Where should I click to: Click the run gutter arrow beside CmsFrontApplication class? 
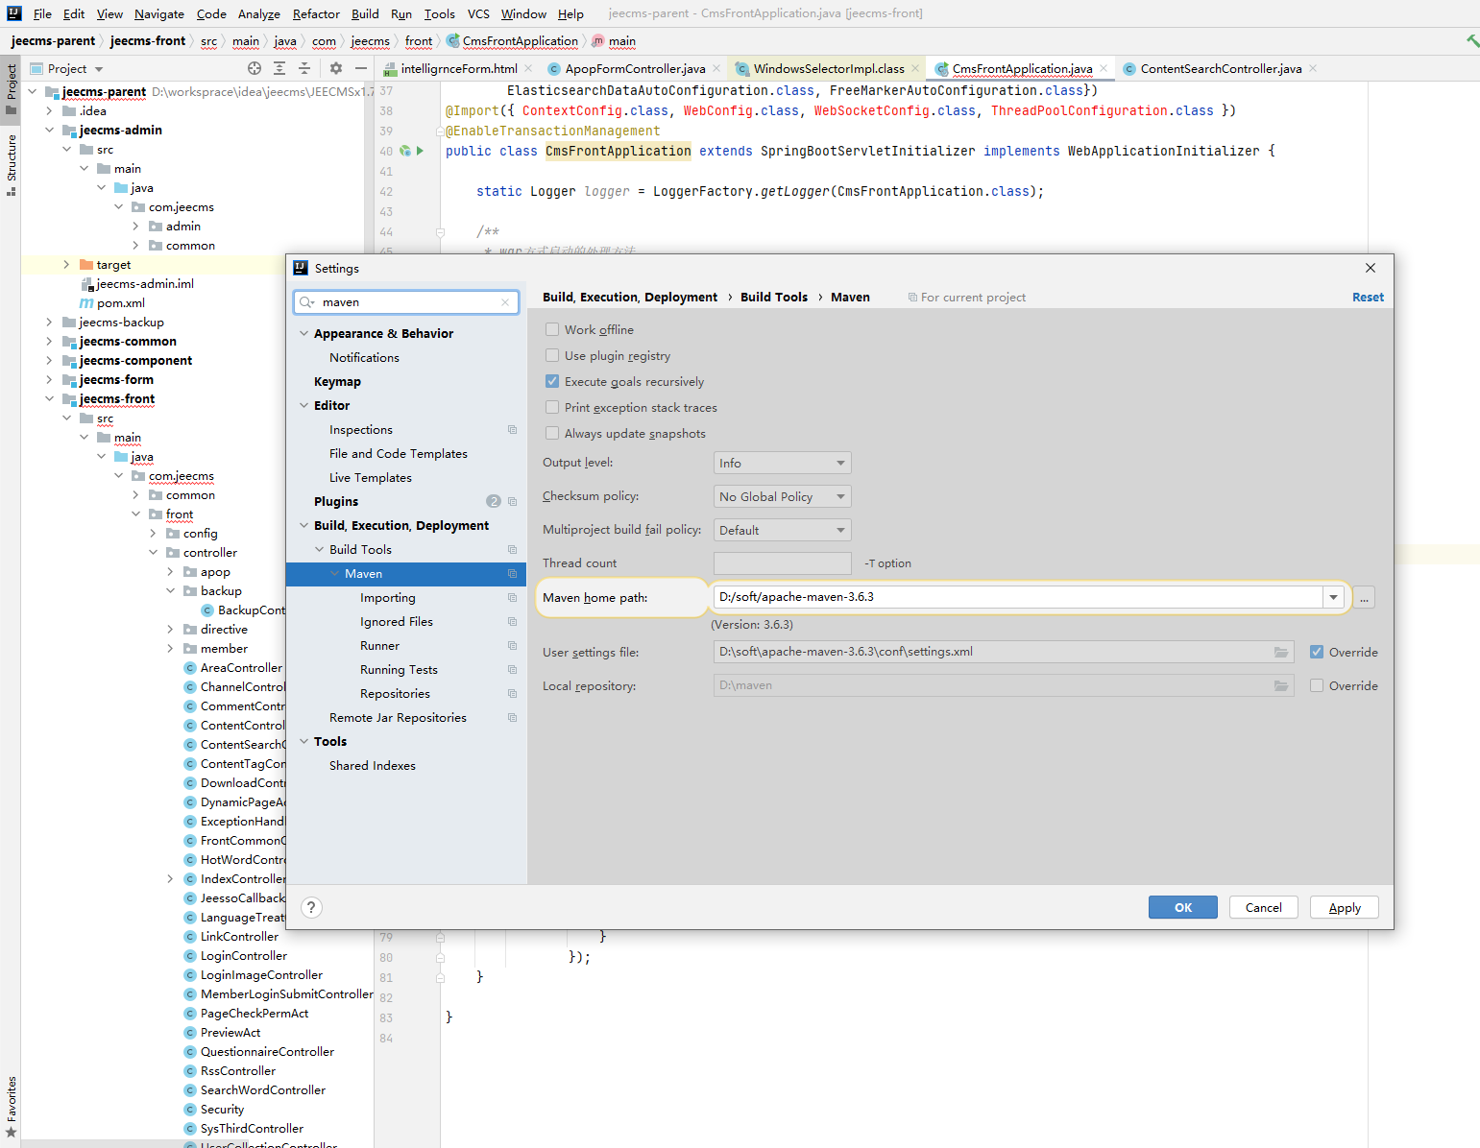tap(420, 151)
